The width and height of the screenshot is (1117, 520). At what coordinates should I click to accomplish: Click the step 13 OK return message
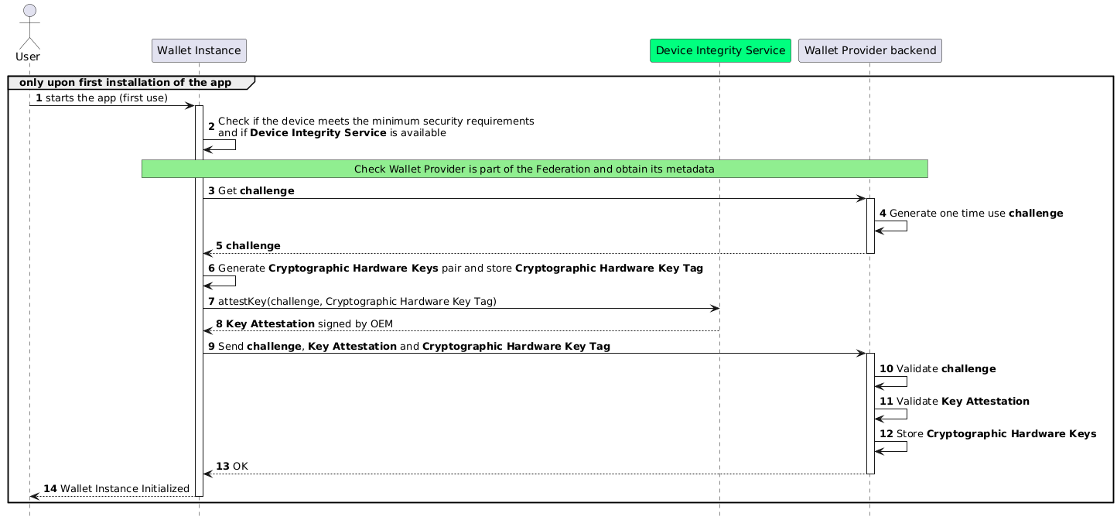(x=240, y=466)
